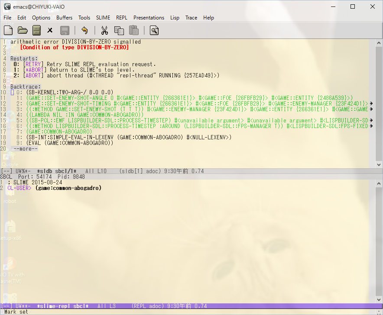Open the File menu
383x315 pixels.
click(7, 18)
